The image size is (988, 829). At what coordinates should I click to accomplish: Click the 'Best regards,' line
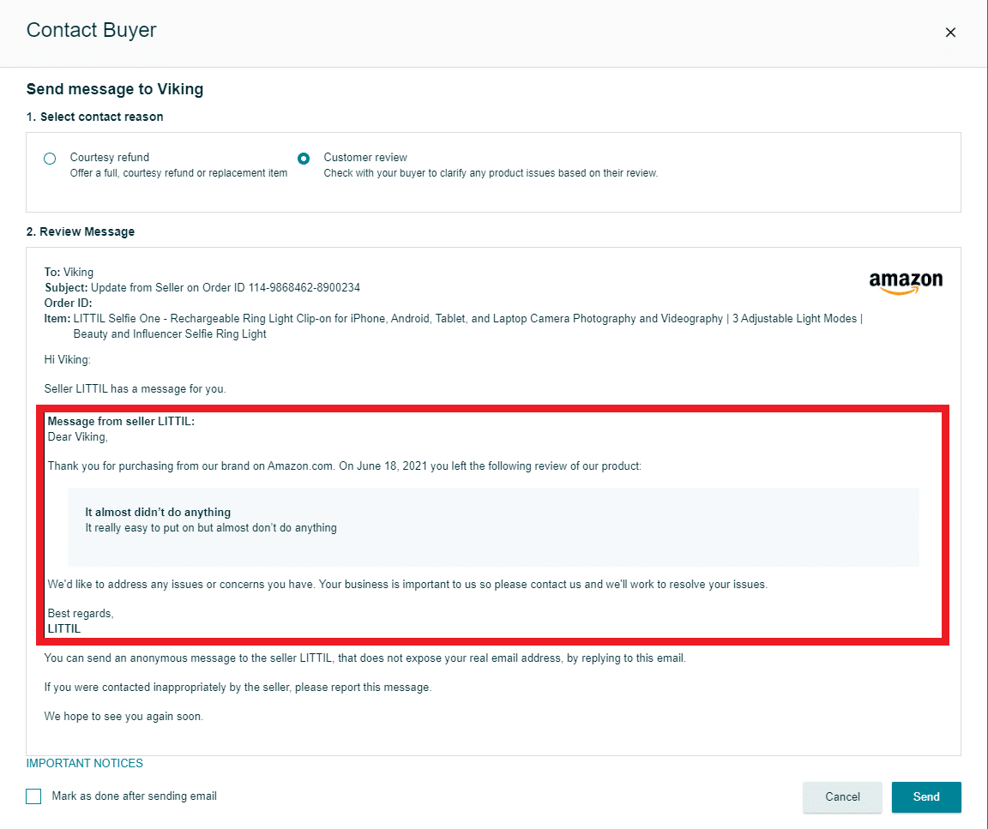(81, 614)
